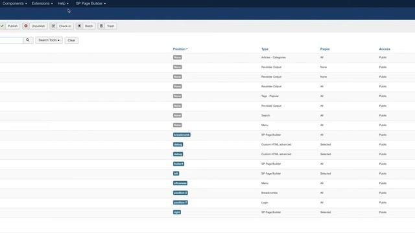Click the Clear filter button
This screenshot has width=415, height=233.
[71, 40]
